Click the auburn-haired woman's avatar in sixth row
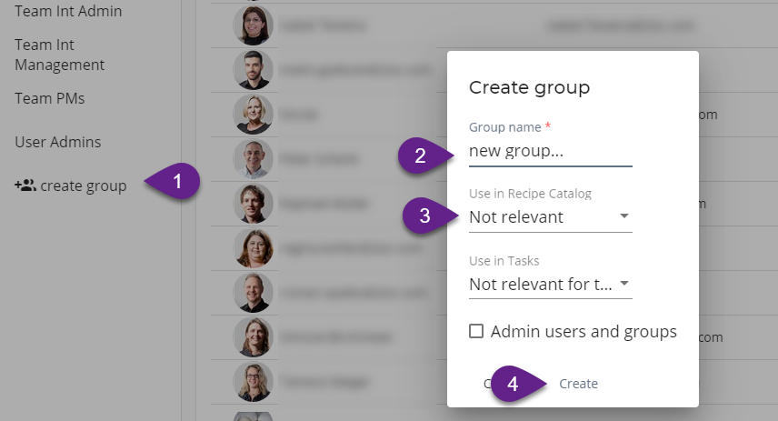778x421 pixels. tap(253, 247)
